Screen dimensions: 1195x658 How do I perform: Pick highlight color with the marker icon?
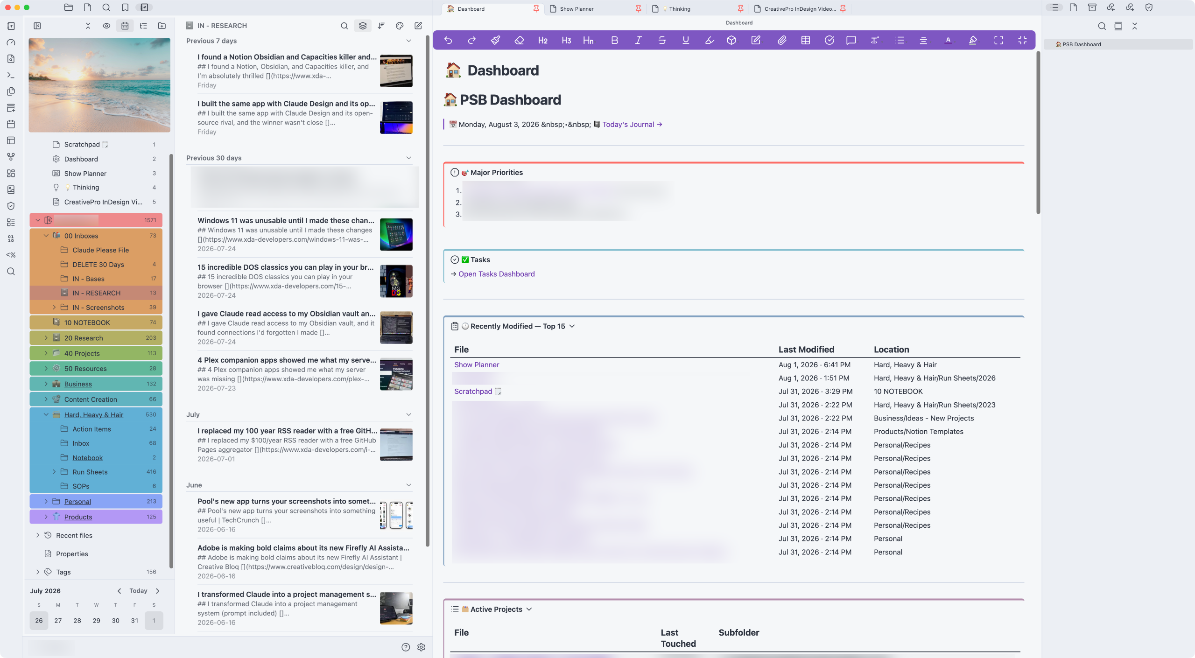coord(973,40)
